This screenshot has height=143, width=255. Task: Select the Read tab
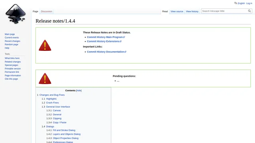(x=165, y=12)
